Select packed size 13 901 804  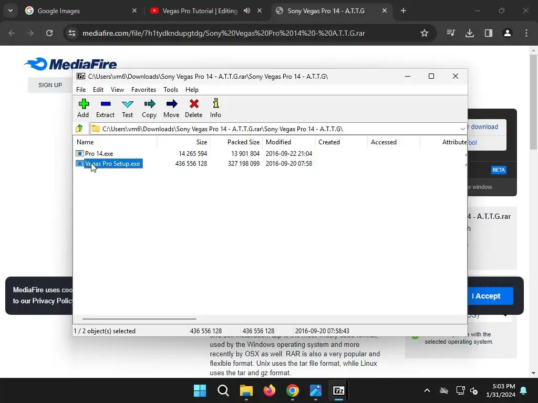click(245, 154)
